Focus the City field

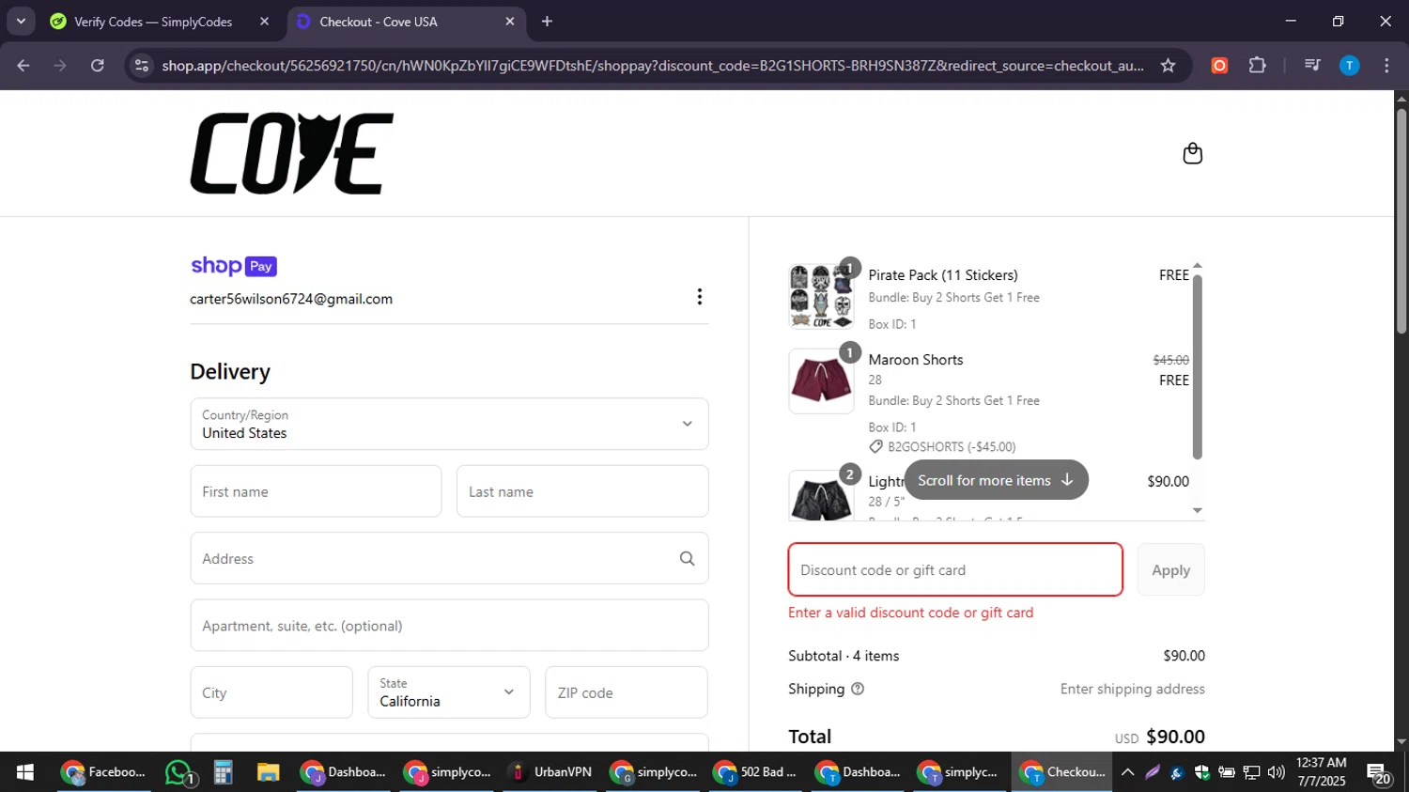point(271,692)
